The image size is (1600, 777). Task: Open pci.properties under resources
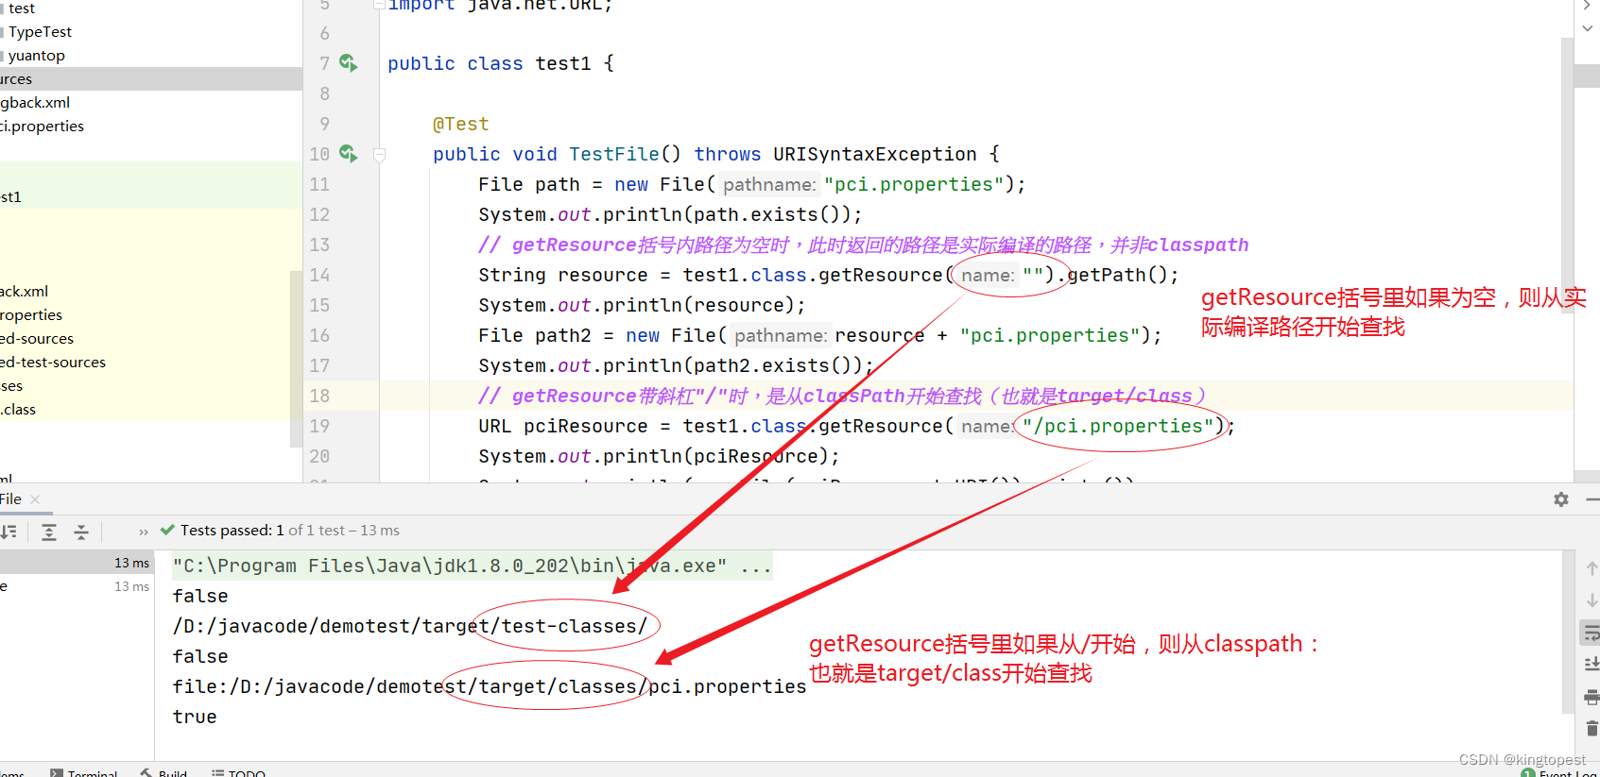[42, 126]
